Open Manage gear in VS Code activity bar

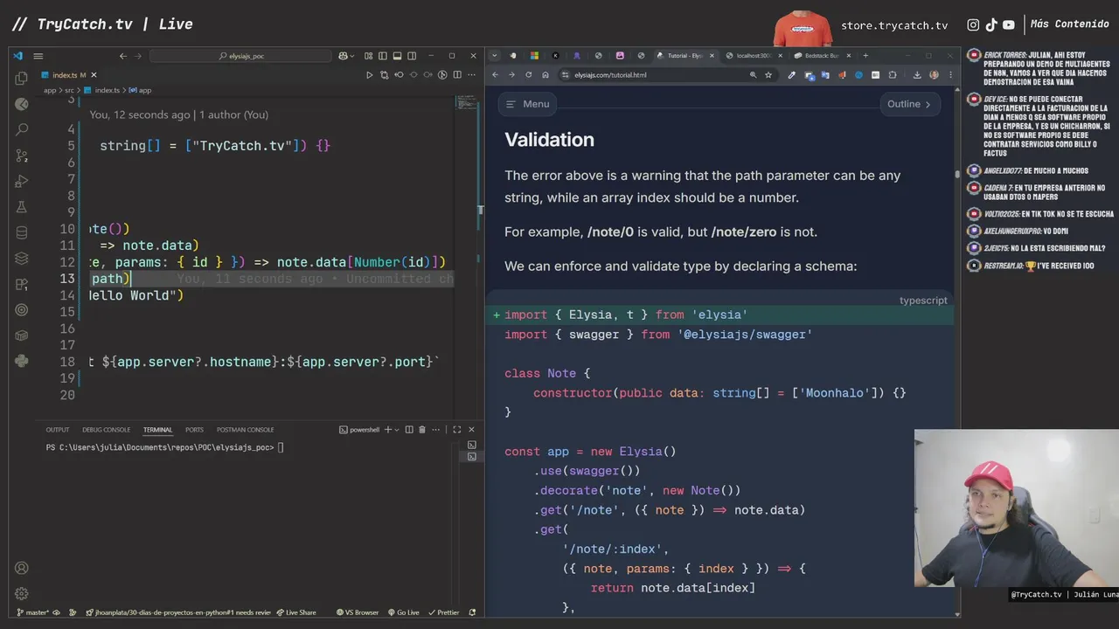22,593
